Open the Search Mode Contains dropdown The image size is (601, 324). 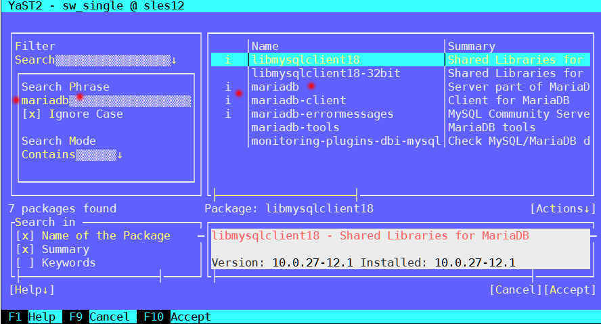(72, 154)
